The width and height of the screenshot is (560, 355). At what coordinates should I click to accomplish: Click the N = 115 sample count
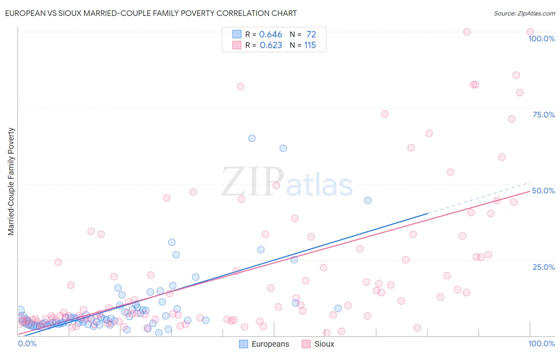(303, 45)
